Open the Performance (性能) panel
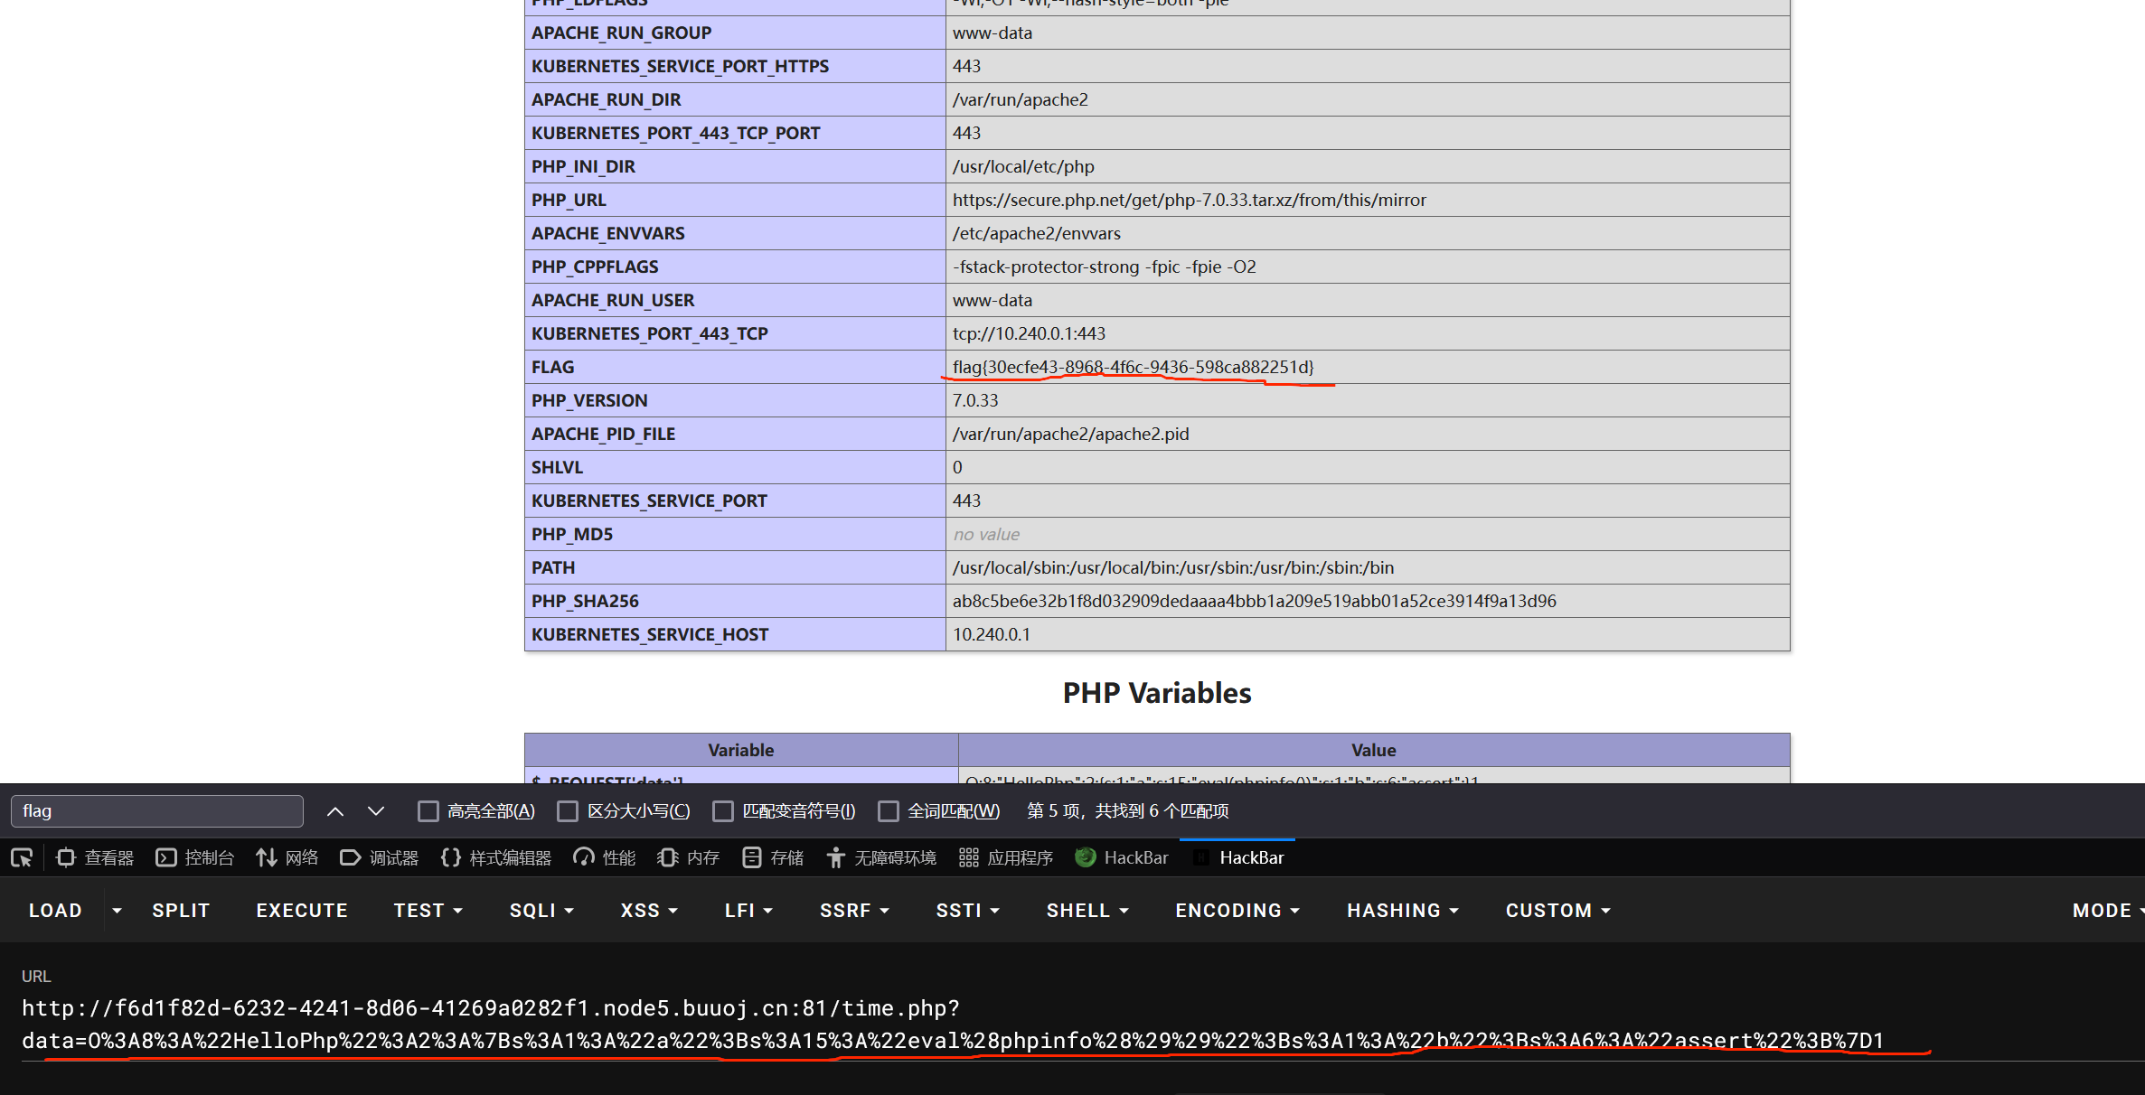Image resolution: width=2145 pixels, height=1095 pixels. (x=605, y=857)
